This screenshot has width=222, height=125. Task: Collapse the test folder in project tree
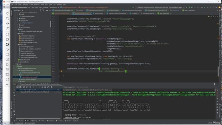pyautogui.click(x=16, y=64)
